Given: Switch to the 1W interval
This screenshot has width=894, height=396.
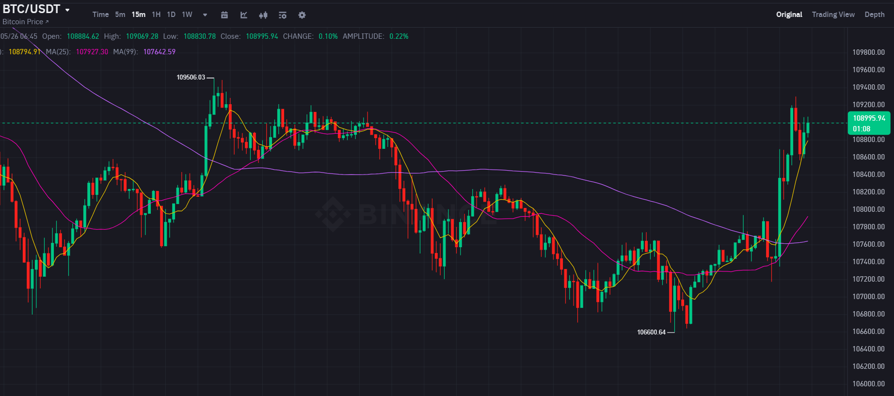Looking at the screenshot, I should pyautogui.click(x=187, y=15).
